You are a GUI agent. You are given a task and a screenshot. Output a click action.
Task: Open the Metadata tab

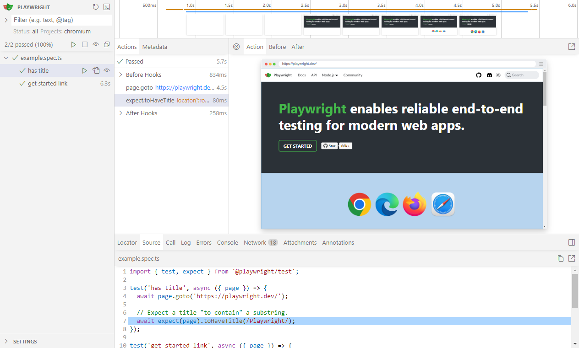coord(154,47)
